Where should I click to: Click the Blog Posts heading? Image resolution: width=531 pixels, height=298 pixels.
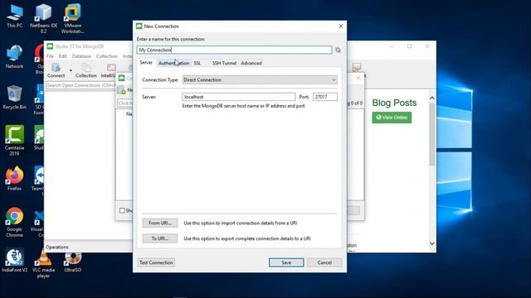[394, 103]
